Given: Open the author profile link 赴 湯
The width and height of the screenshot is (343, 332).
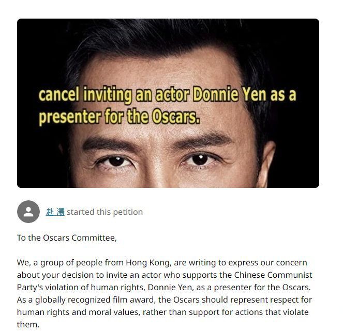Looking at the screenshot, I should 55,212.
